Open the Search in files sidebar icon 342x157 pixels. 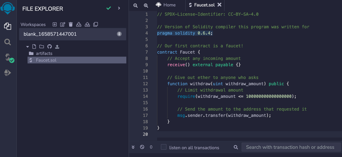tap(8, 42)
